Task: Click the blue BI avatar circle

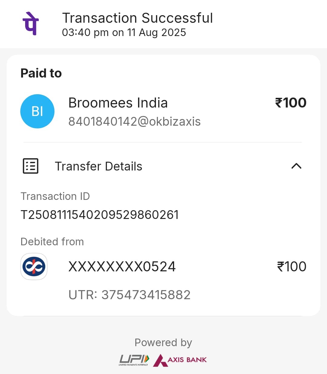Action: click(37, 111)
